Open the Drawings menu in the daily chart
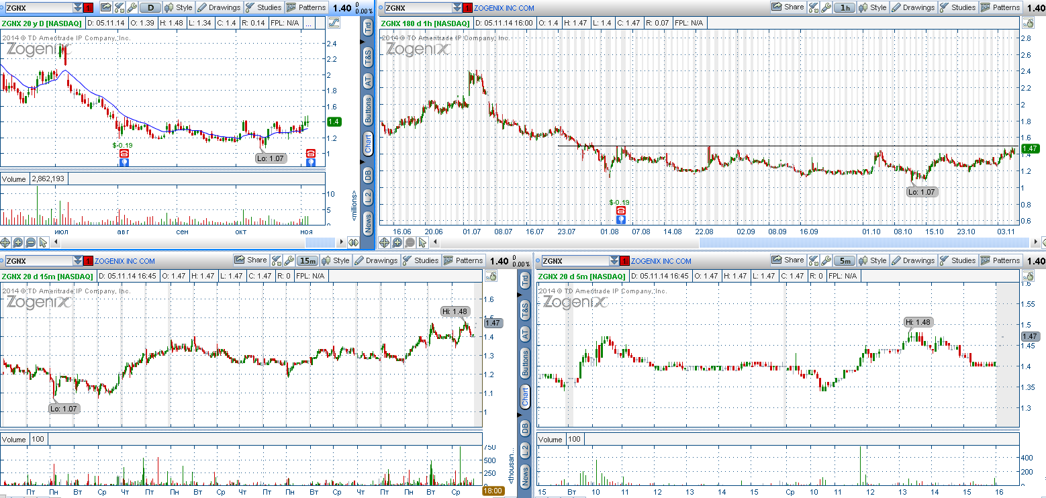This screenshot has width=1046, height=498. pos(219,8)
